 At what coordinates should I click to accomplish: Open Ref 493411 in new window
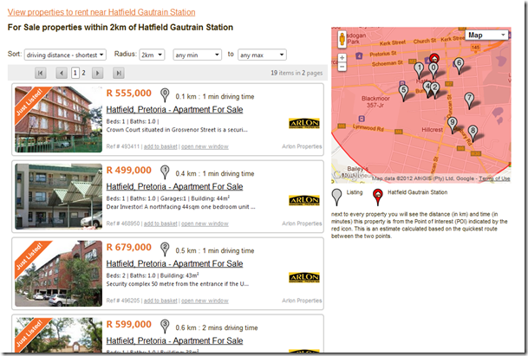[205, 146]
